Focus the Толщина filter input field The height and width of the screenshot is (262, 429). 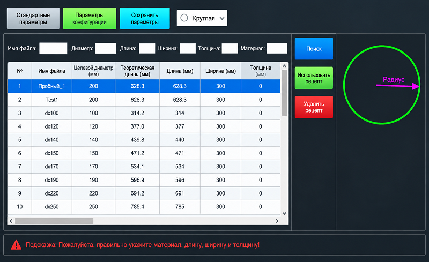(230, 48)
